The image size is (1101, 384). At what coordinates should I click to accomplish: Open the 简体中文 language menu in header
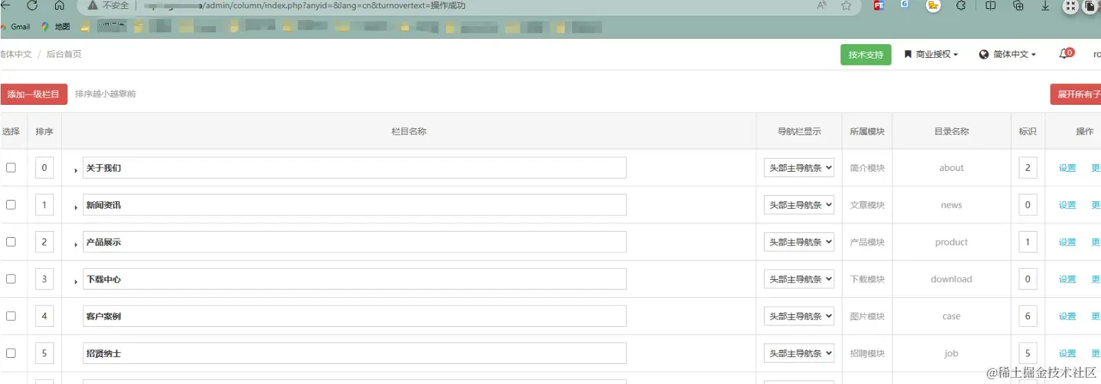coord(1008,54)
